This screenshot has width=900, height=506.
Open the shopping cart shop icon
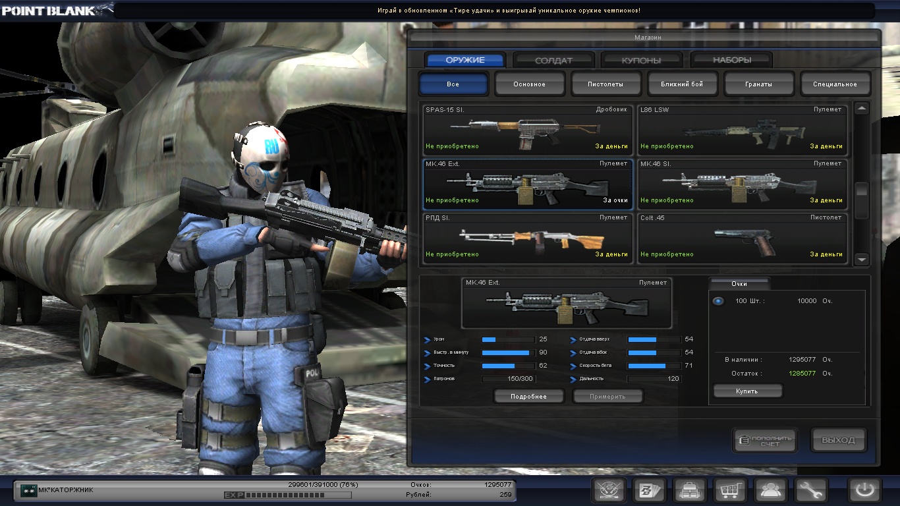[731, 490]
